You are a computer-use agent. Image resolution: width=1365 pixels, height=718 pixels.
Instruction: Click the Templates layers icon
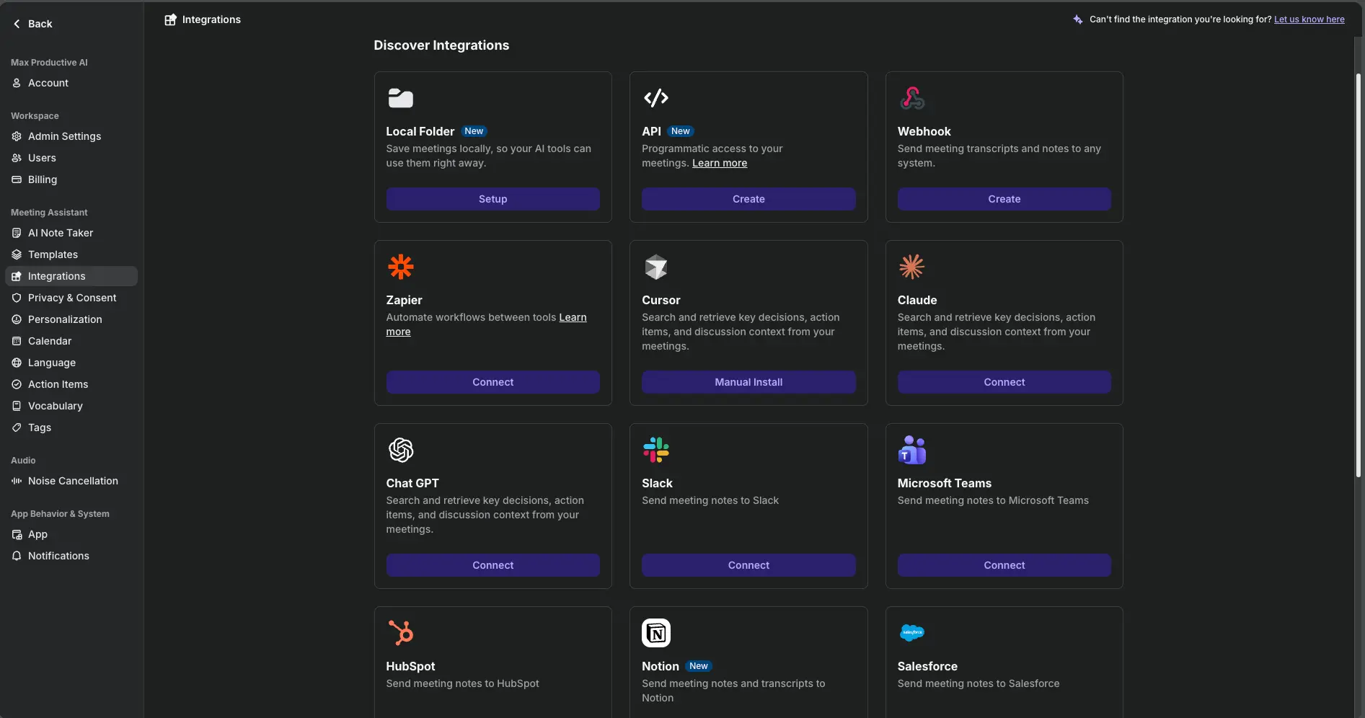(x=17, y=254)
